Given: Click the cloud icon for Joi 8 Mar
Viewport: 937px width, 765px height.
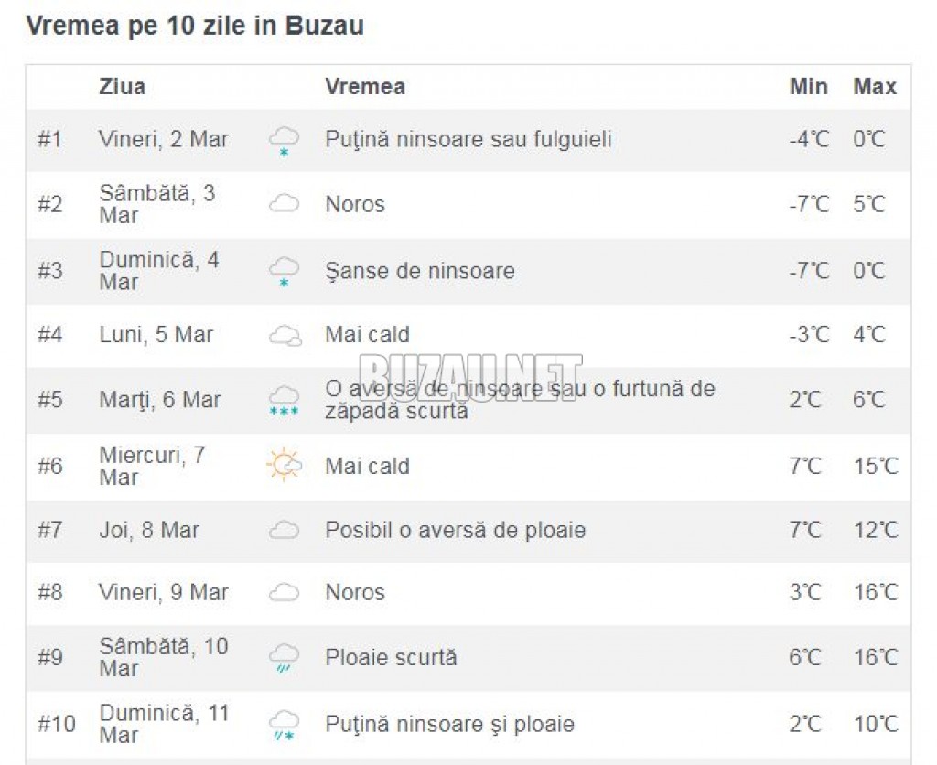Looking at the screenshot, I should tap(284, 530).
